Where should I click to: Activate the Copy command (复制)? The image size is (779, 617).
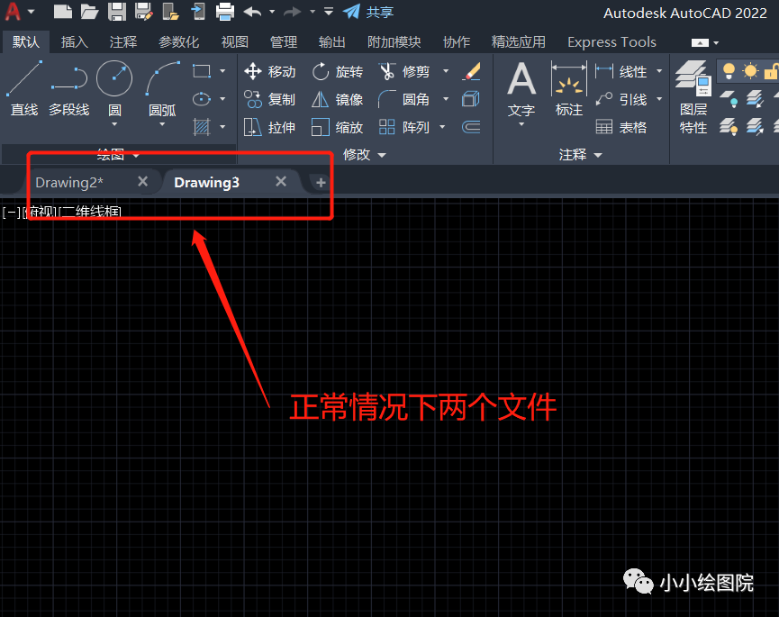pyautogui.click(x=270, y=99)
